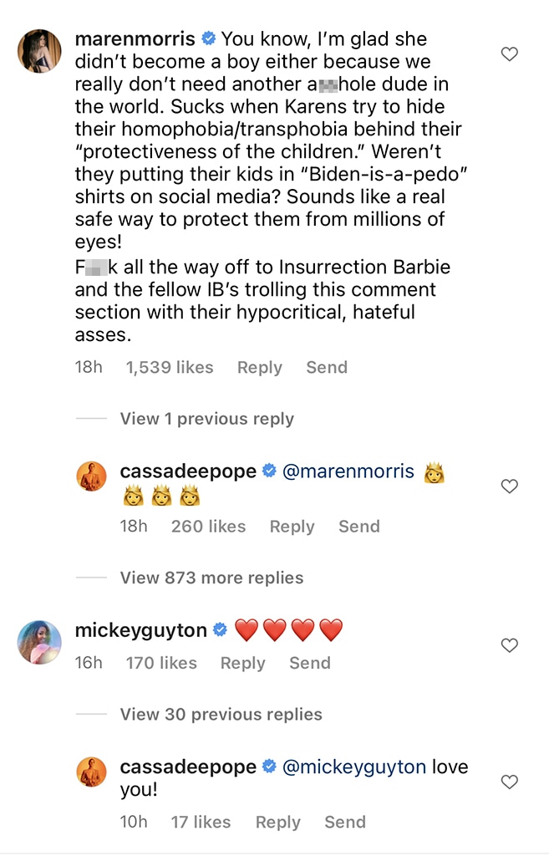Click the verified badge next to marenmorris
549x856 pixels.
pos(209,39)
